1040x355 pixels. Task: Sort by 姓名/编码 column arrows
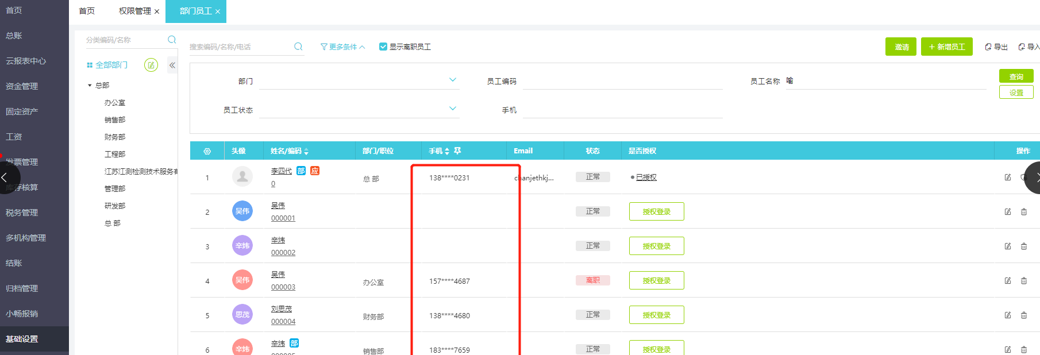click(x=306, y=151)
